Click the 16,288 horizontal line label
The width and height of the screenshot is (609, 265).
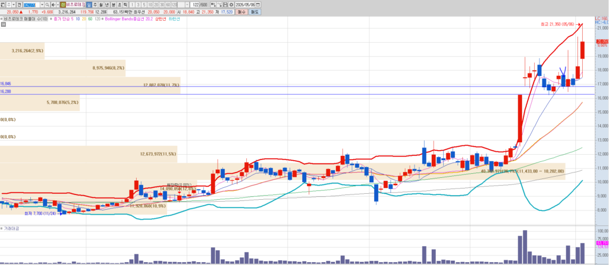point(5,91)
